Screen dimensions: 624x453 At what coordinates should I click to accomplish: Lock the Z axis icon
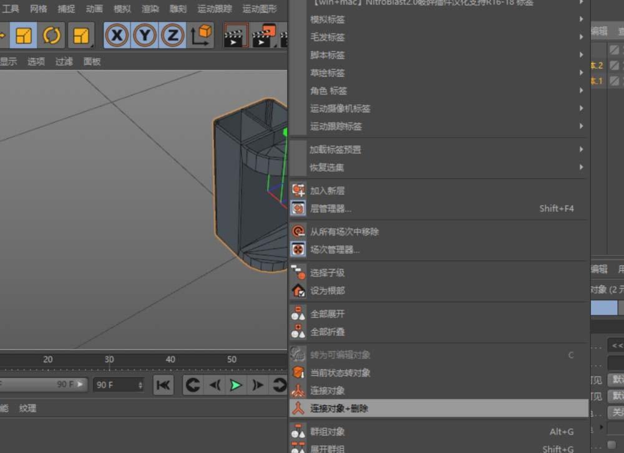172,36
